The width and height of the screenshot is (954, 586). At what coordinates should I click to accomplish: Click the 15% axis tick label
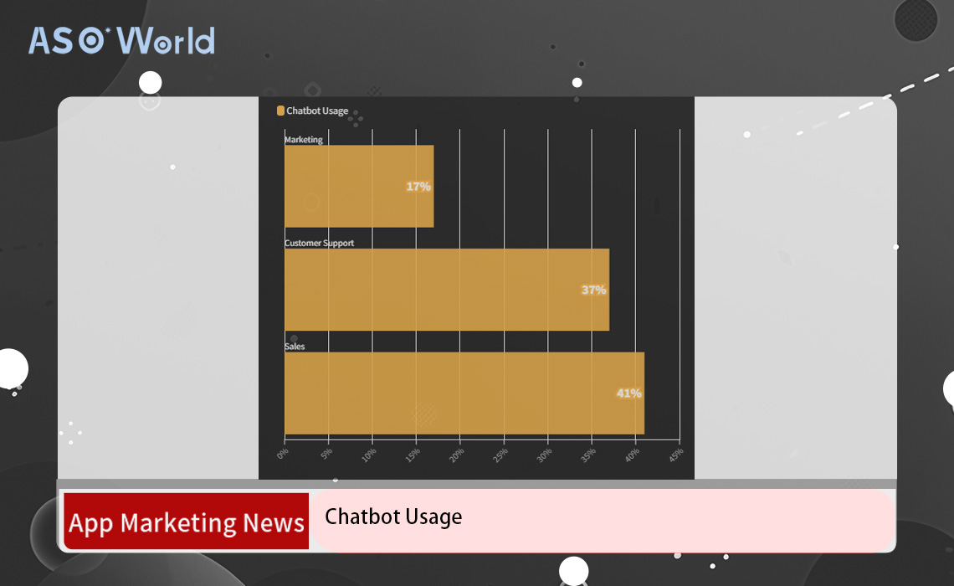pos(413,455)
